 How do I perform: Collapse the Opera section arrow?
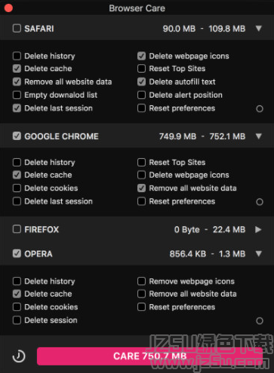tap(258, 253)
